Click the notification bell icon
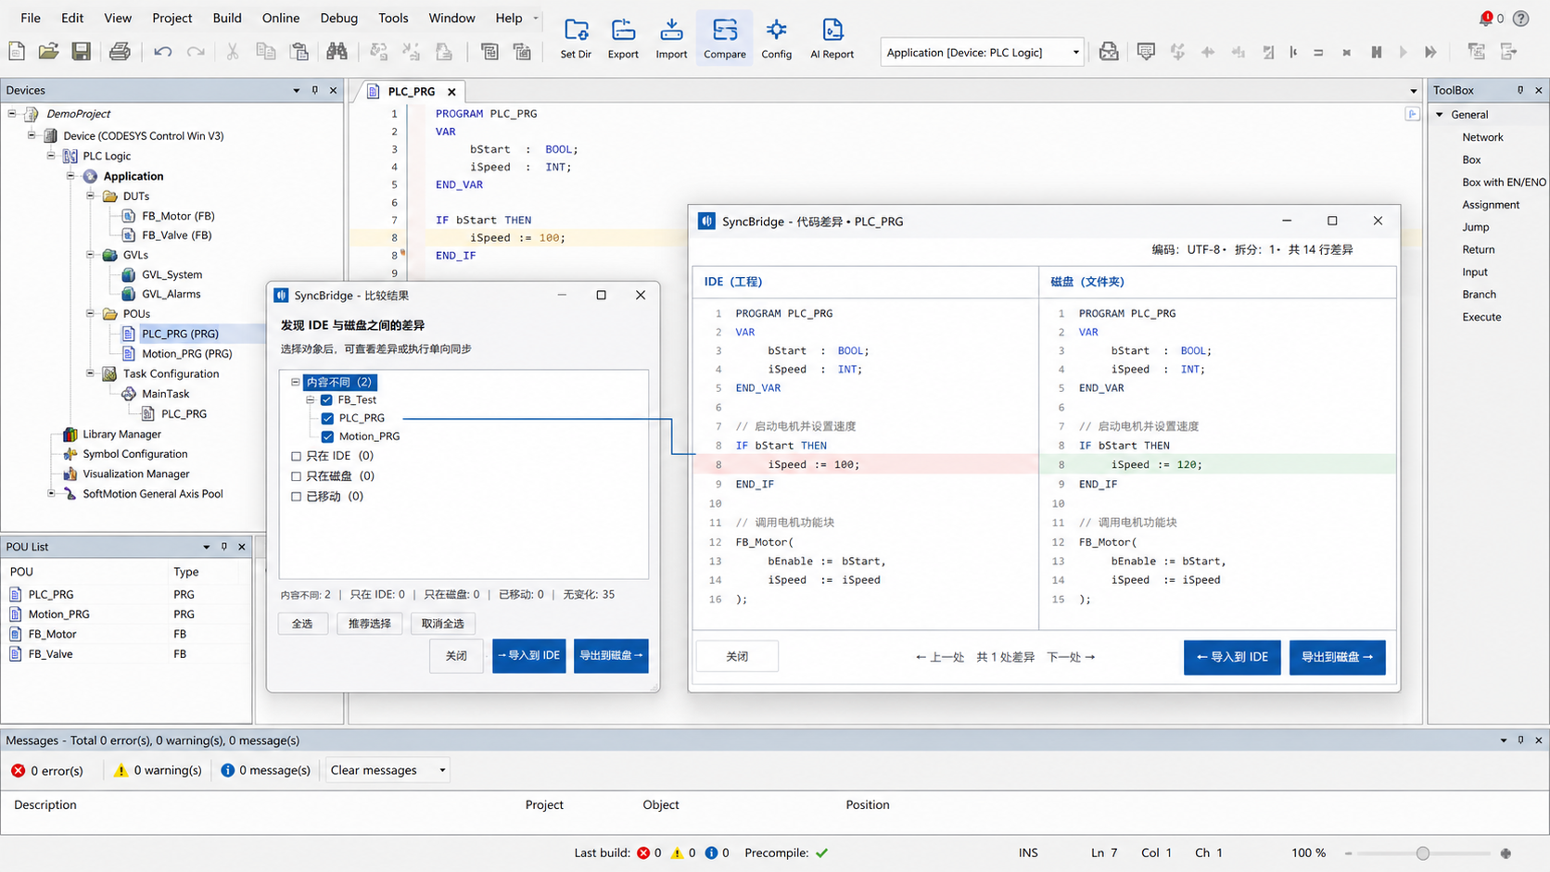 [1486, 19]
